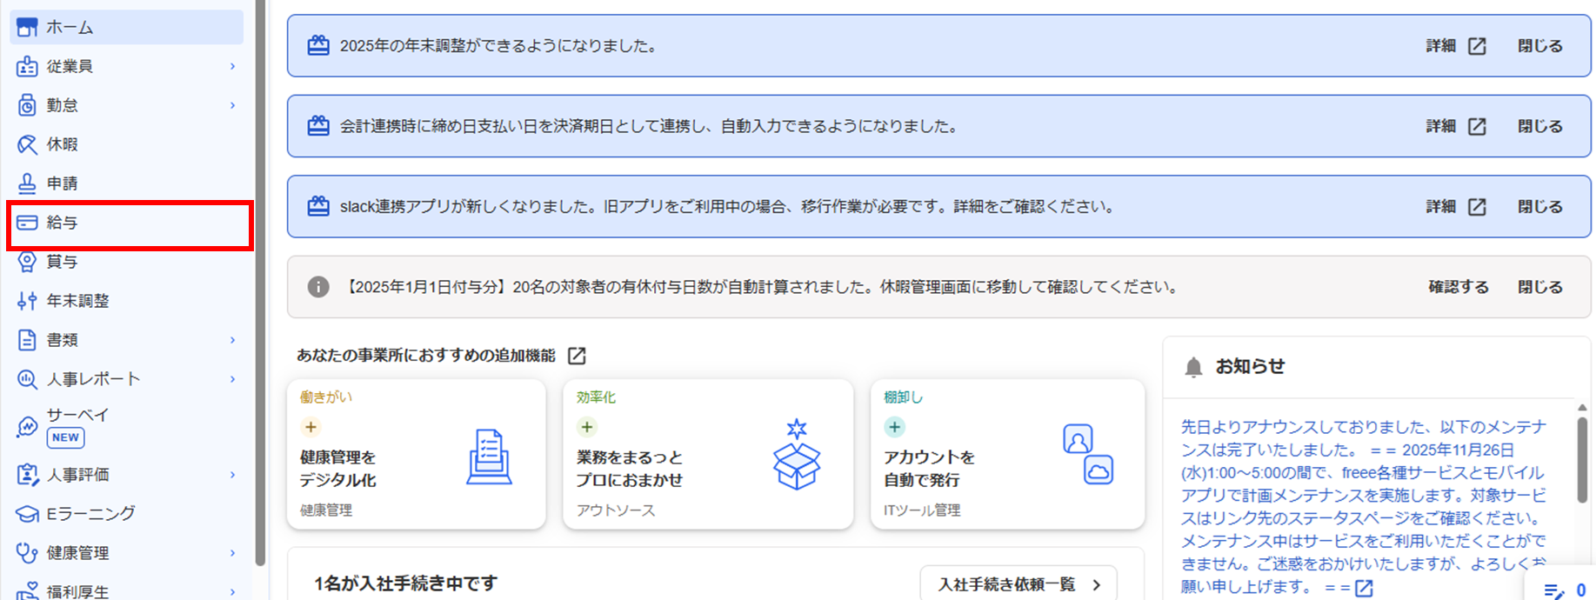This screenshot has width=1596, height=600.
Task: Expand the 従業員 submenu chevron
Action: click(232, 66)
